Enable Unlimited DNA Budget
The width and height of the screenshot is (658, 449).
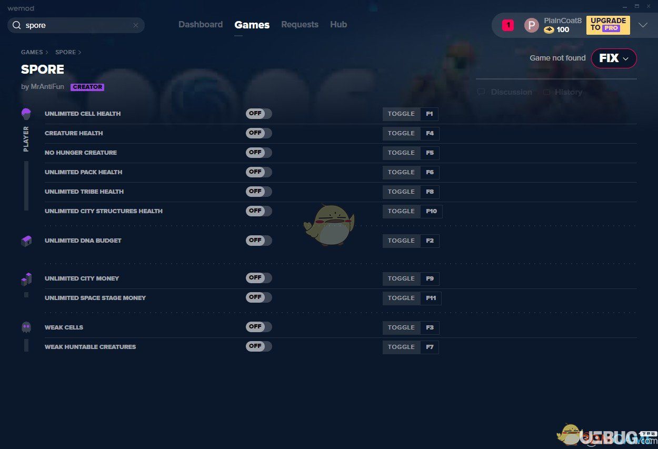(258, 241)
